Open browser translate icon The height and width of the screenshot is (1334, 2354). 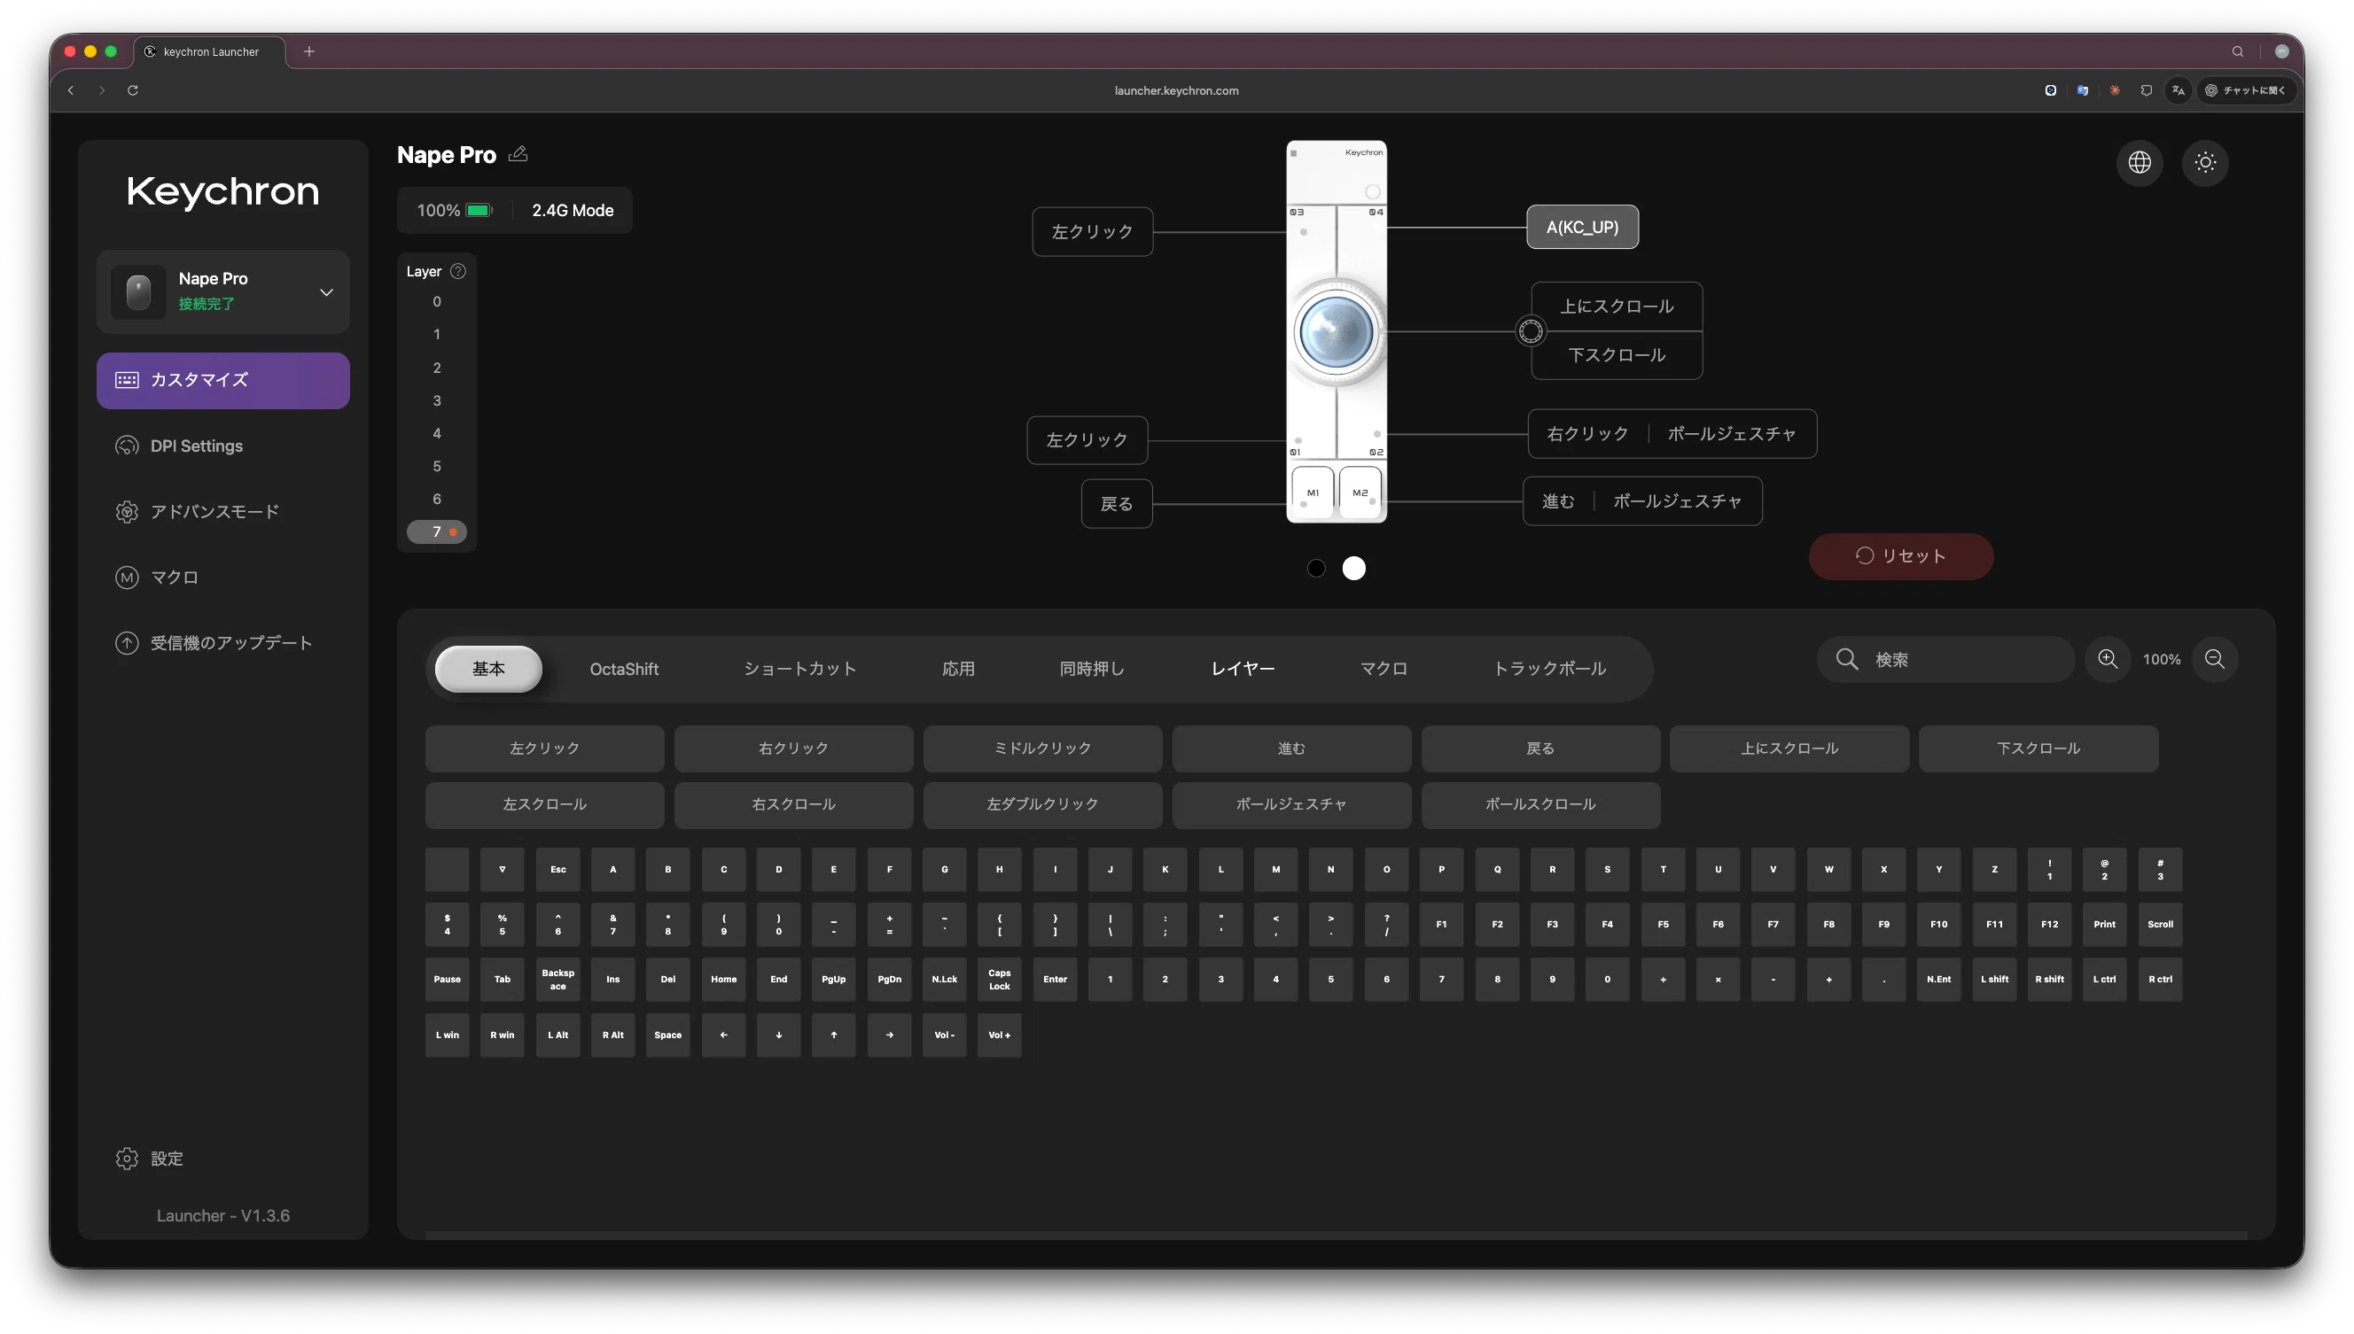tap(2178, 90)
